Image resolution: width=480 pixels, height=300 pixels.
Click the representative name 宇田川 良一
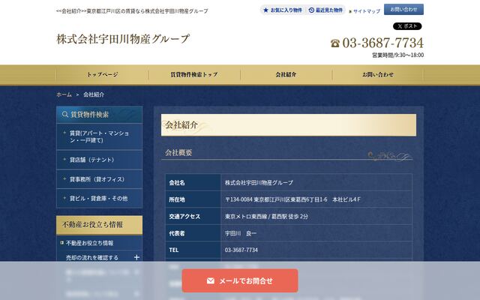pyautogui.click(x=241, y=233)
